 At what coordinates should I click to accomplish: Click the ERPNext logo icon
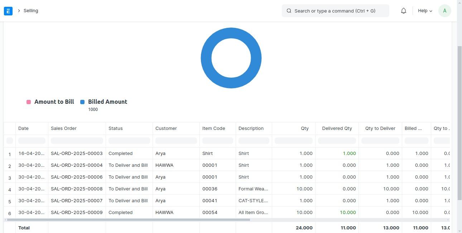pos(8,11)
